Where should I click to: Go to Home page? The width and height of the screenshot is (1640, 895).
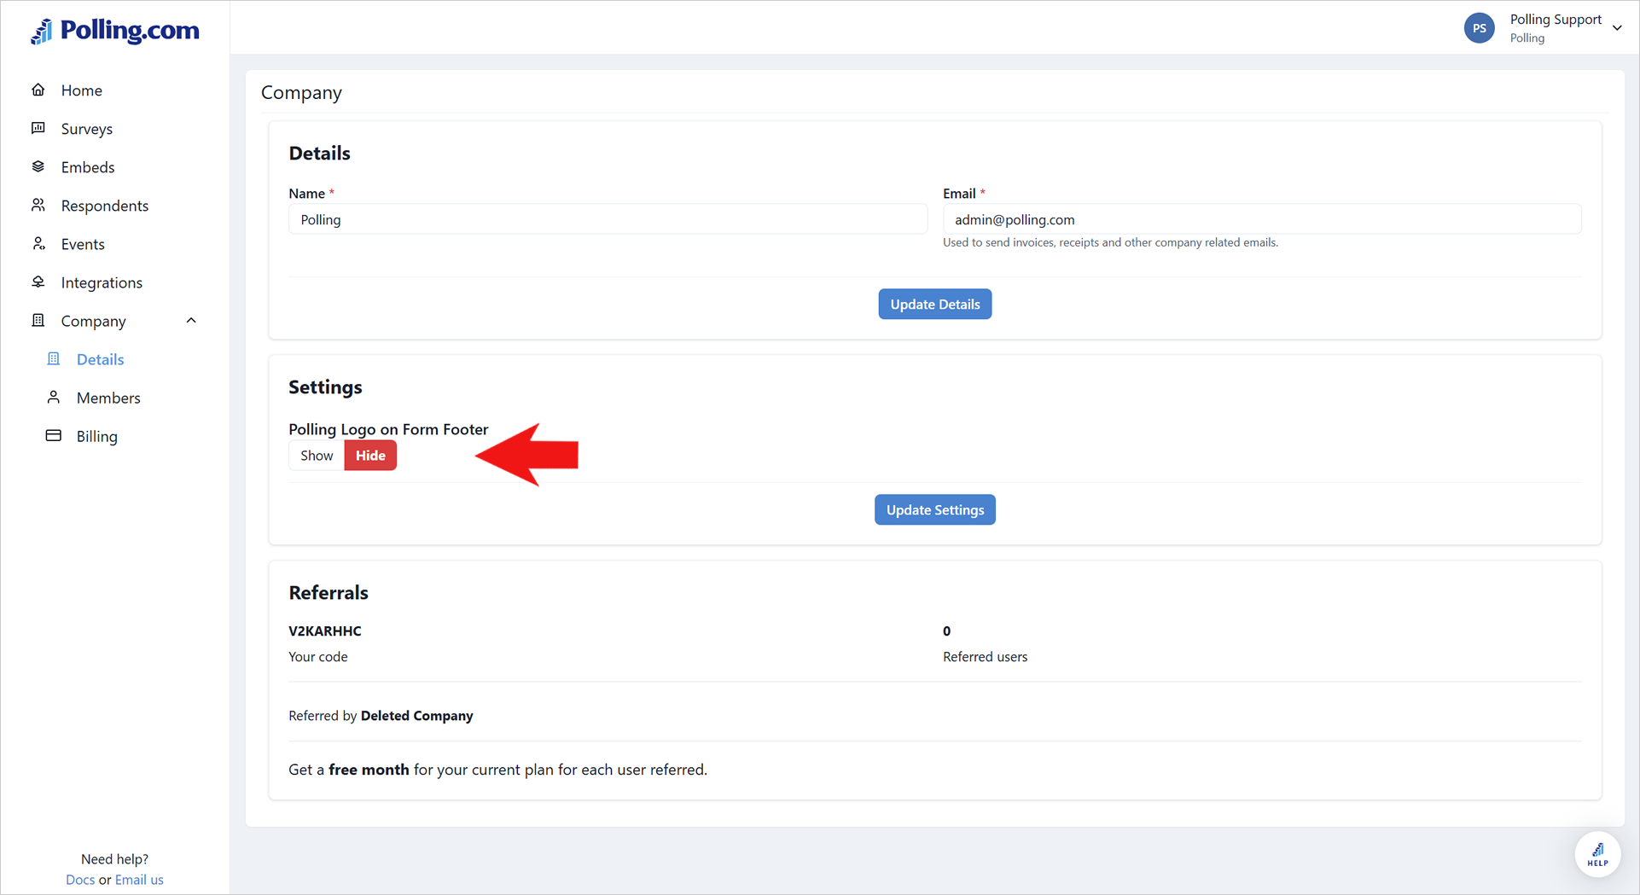pyautogui.click(x=82, y=90)
